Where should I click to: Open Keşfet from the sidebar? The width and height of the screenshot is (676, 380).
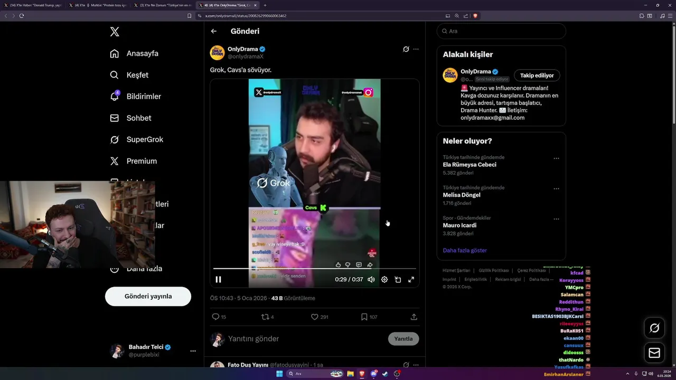(129, 75)
